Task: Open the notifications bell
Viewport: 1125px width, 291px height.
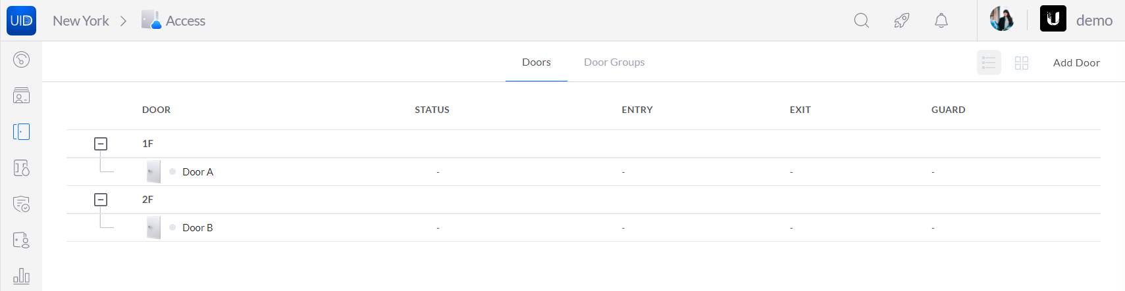Action: click(941, 20)
